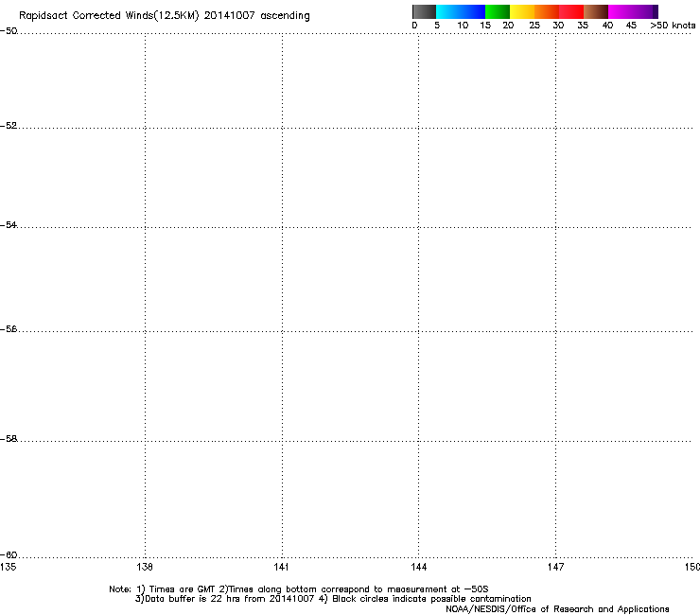This screenshot has width=700, height=615.
Task: Click the latitude label '-54'
Action: click(9, 224)
